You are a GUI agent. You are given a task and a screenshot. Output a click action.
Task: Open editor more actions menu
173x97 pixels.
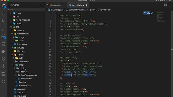click(169, 5)
